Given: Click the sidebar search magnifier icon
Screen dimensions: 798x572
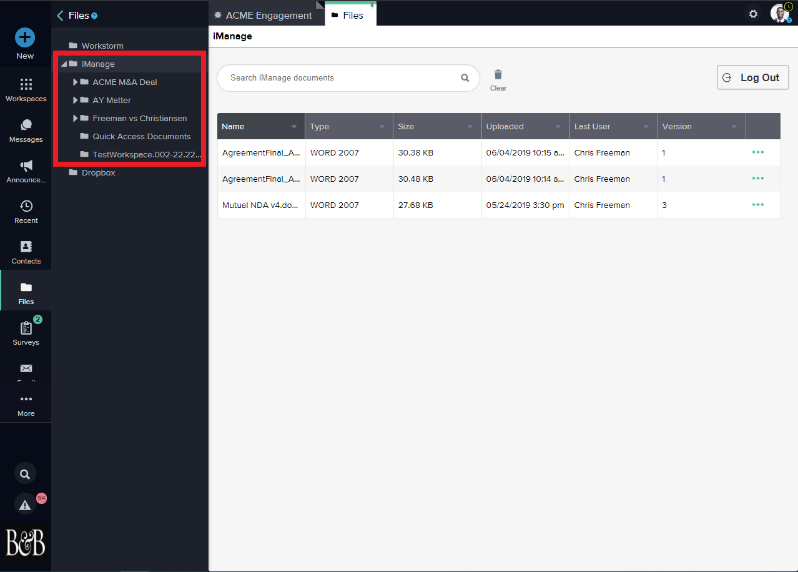Looking at the screenshot, I should 25,474.
